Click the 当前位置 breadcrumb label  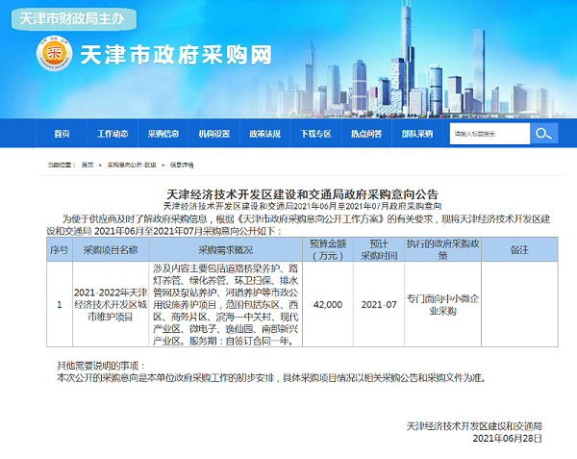point(62,165)
